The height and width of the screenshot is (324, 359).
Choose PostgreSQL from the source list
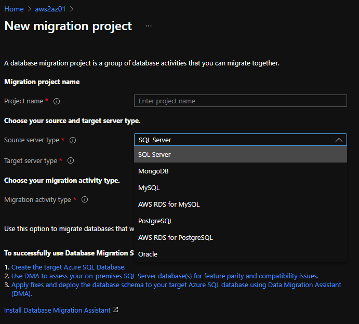155,221
